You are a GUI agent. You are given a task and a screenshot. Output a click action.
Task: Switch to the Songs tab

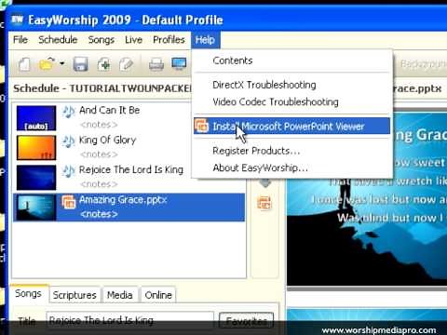(28, 293)
